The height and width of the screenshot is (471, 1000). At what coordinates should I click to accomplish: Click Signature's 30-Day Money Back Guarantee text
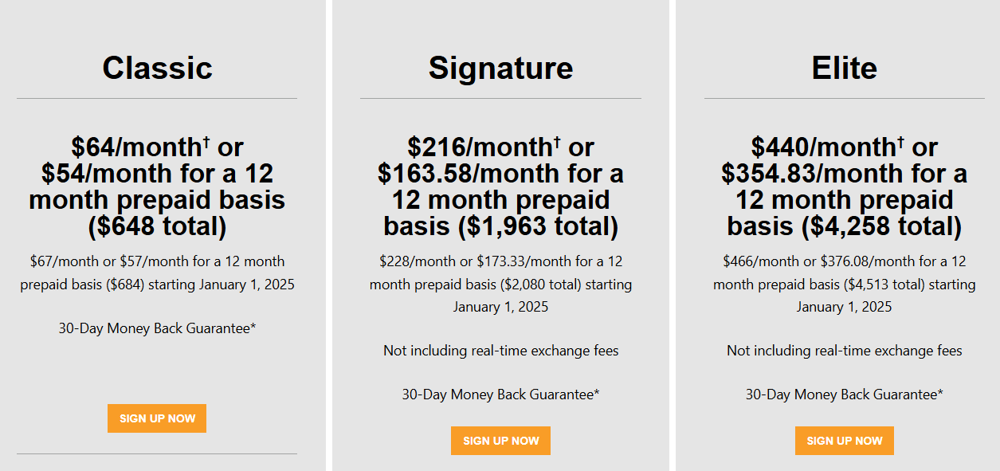point(500,394)
